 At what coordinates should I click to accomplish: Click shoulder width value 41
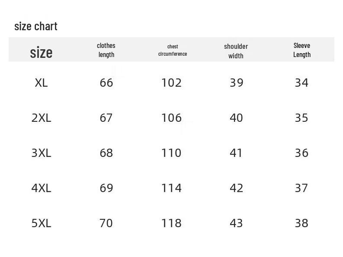point(236,153)
